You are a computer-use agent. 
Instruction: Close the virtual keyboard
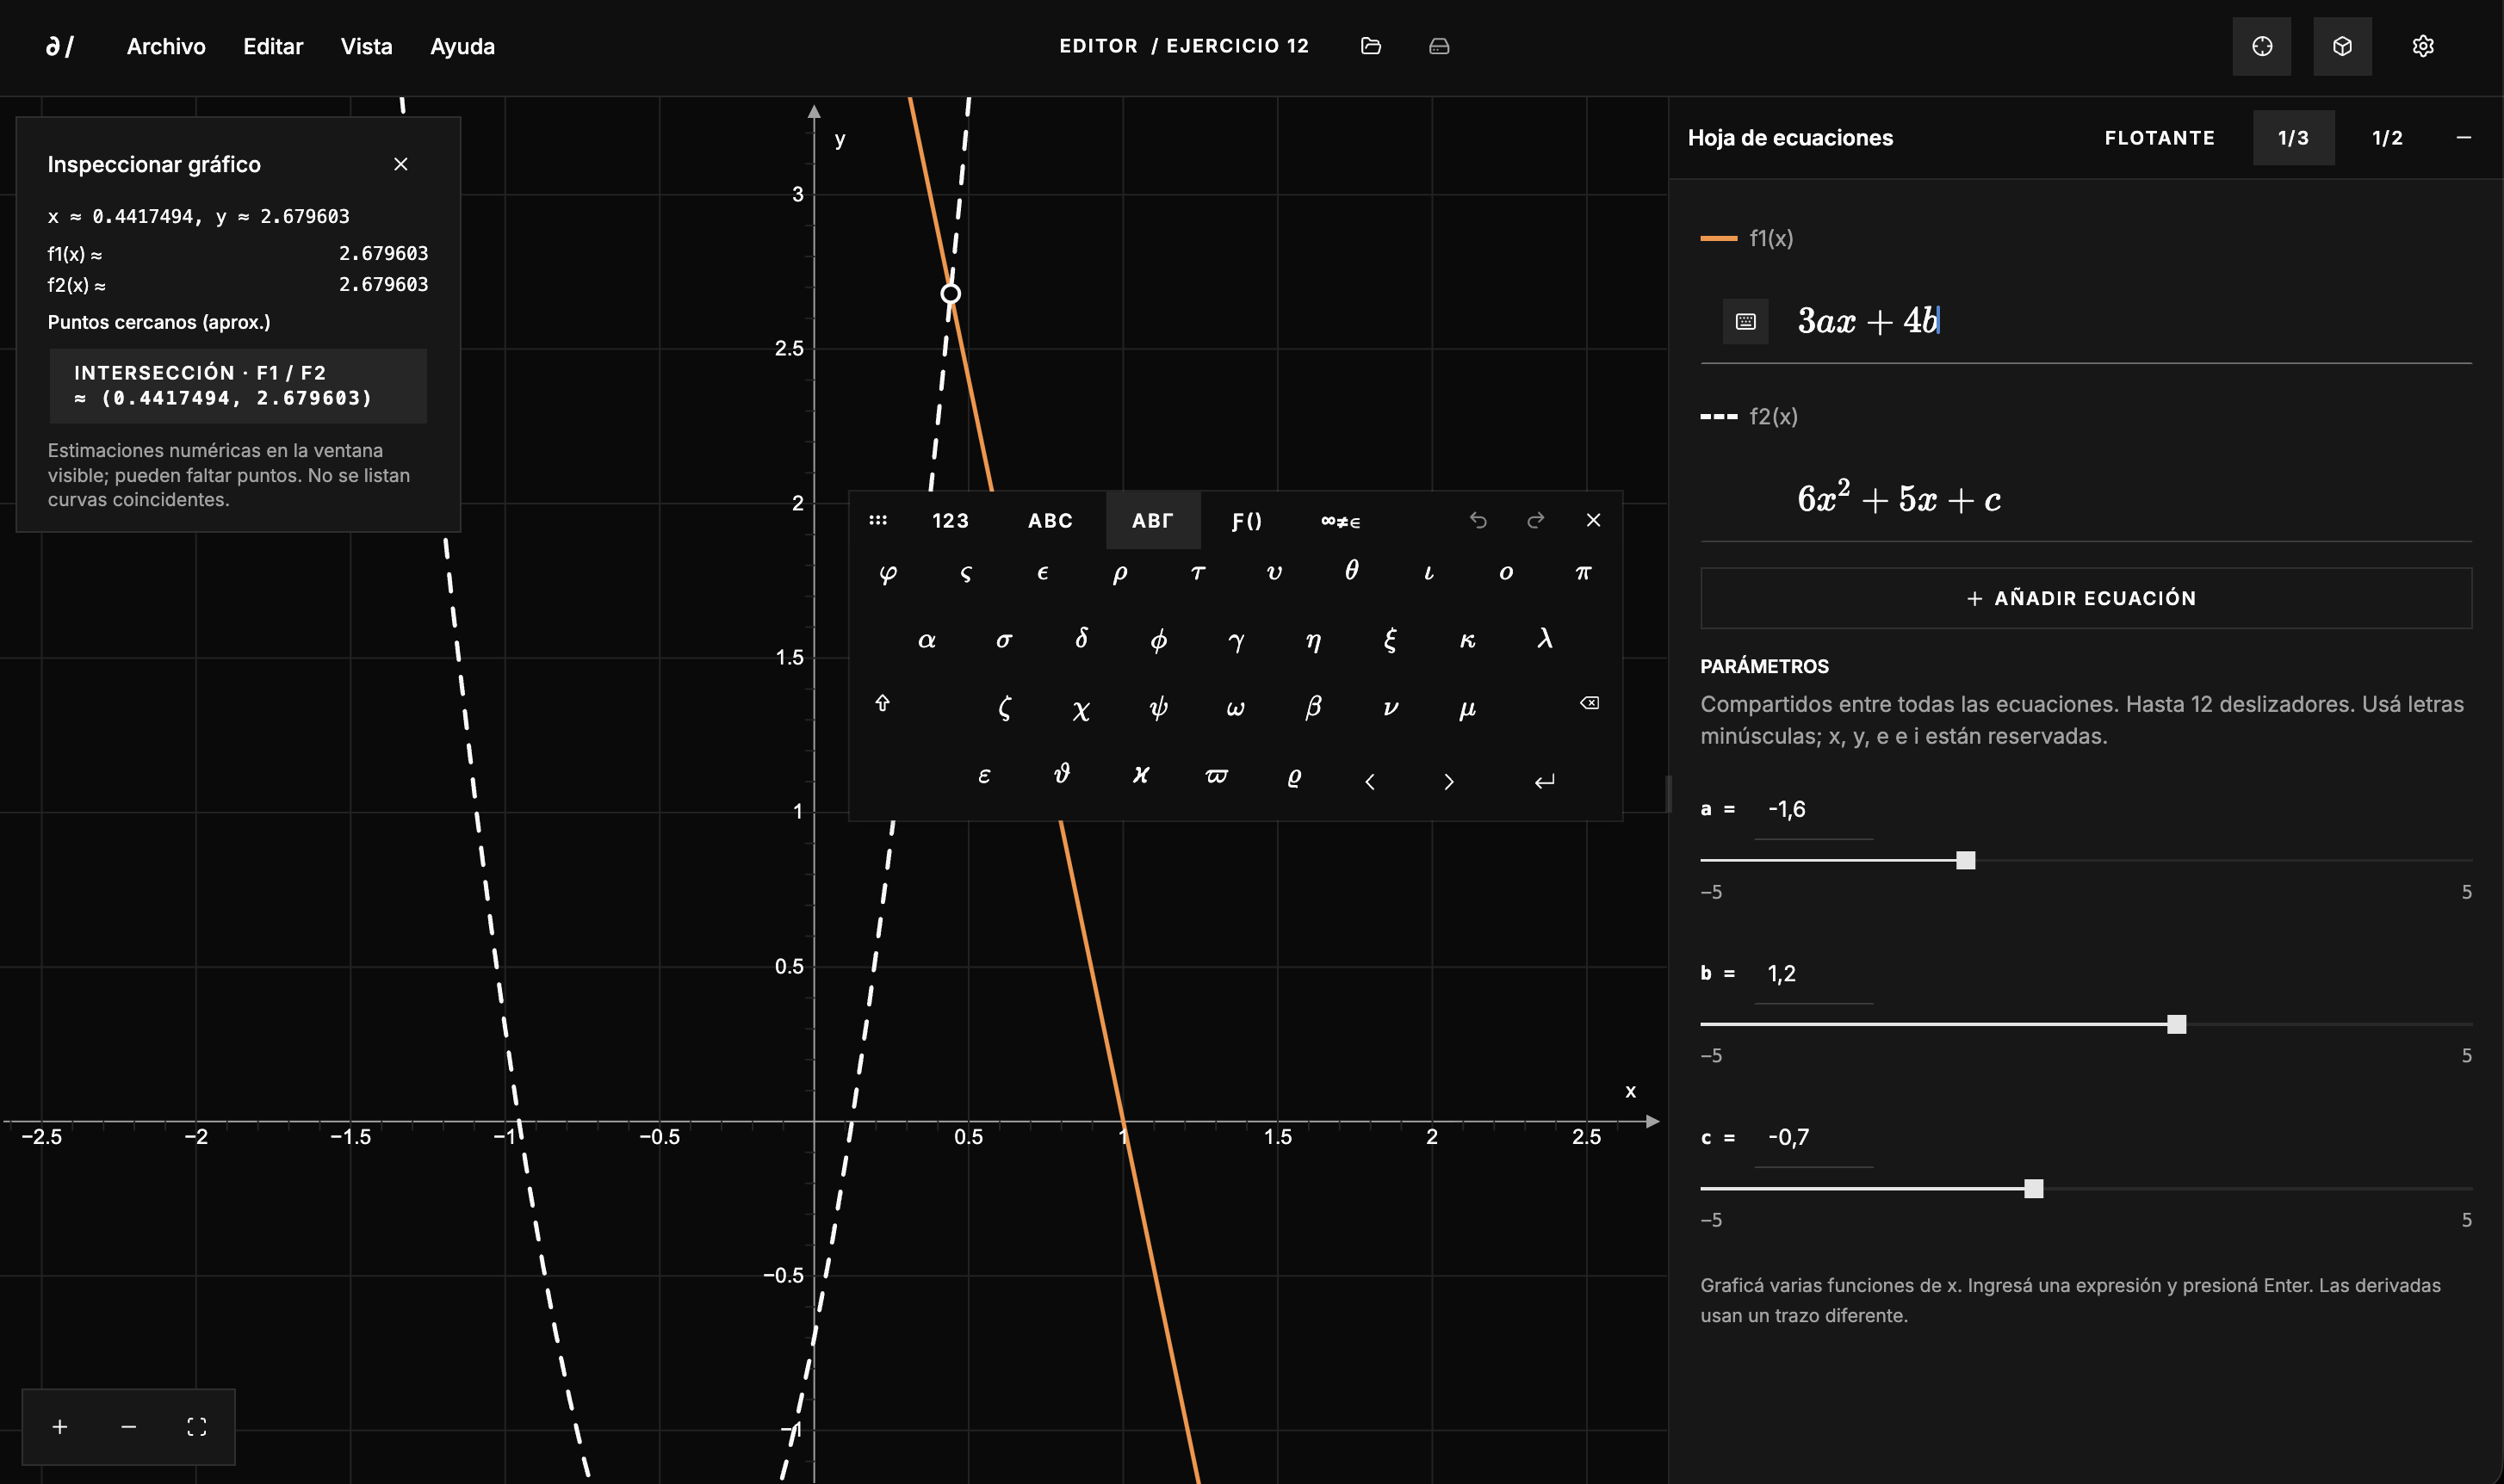(1593, 520)
